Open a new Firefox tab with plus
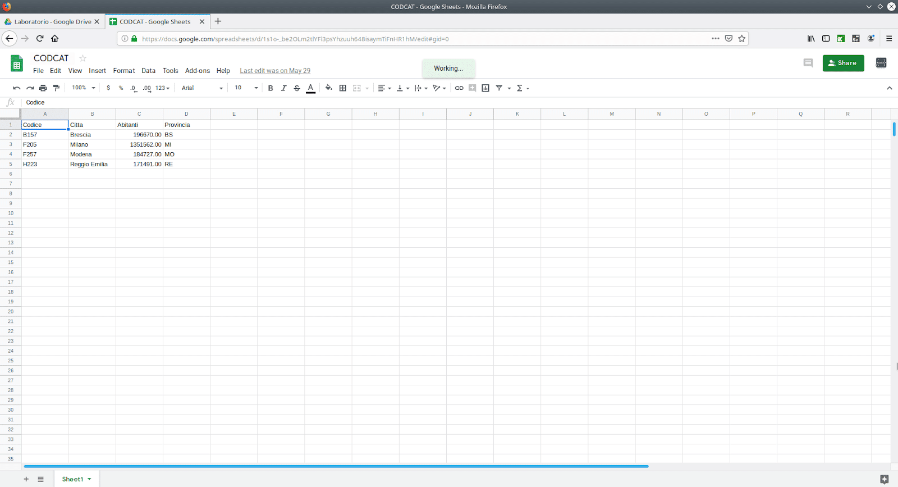This screenshot has width=898, height=487. tap(218, 21)
